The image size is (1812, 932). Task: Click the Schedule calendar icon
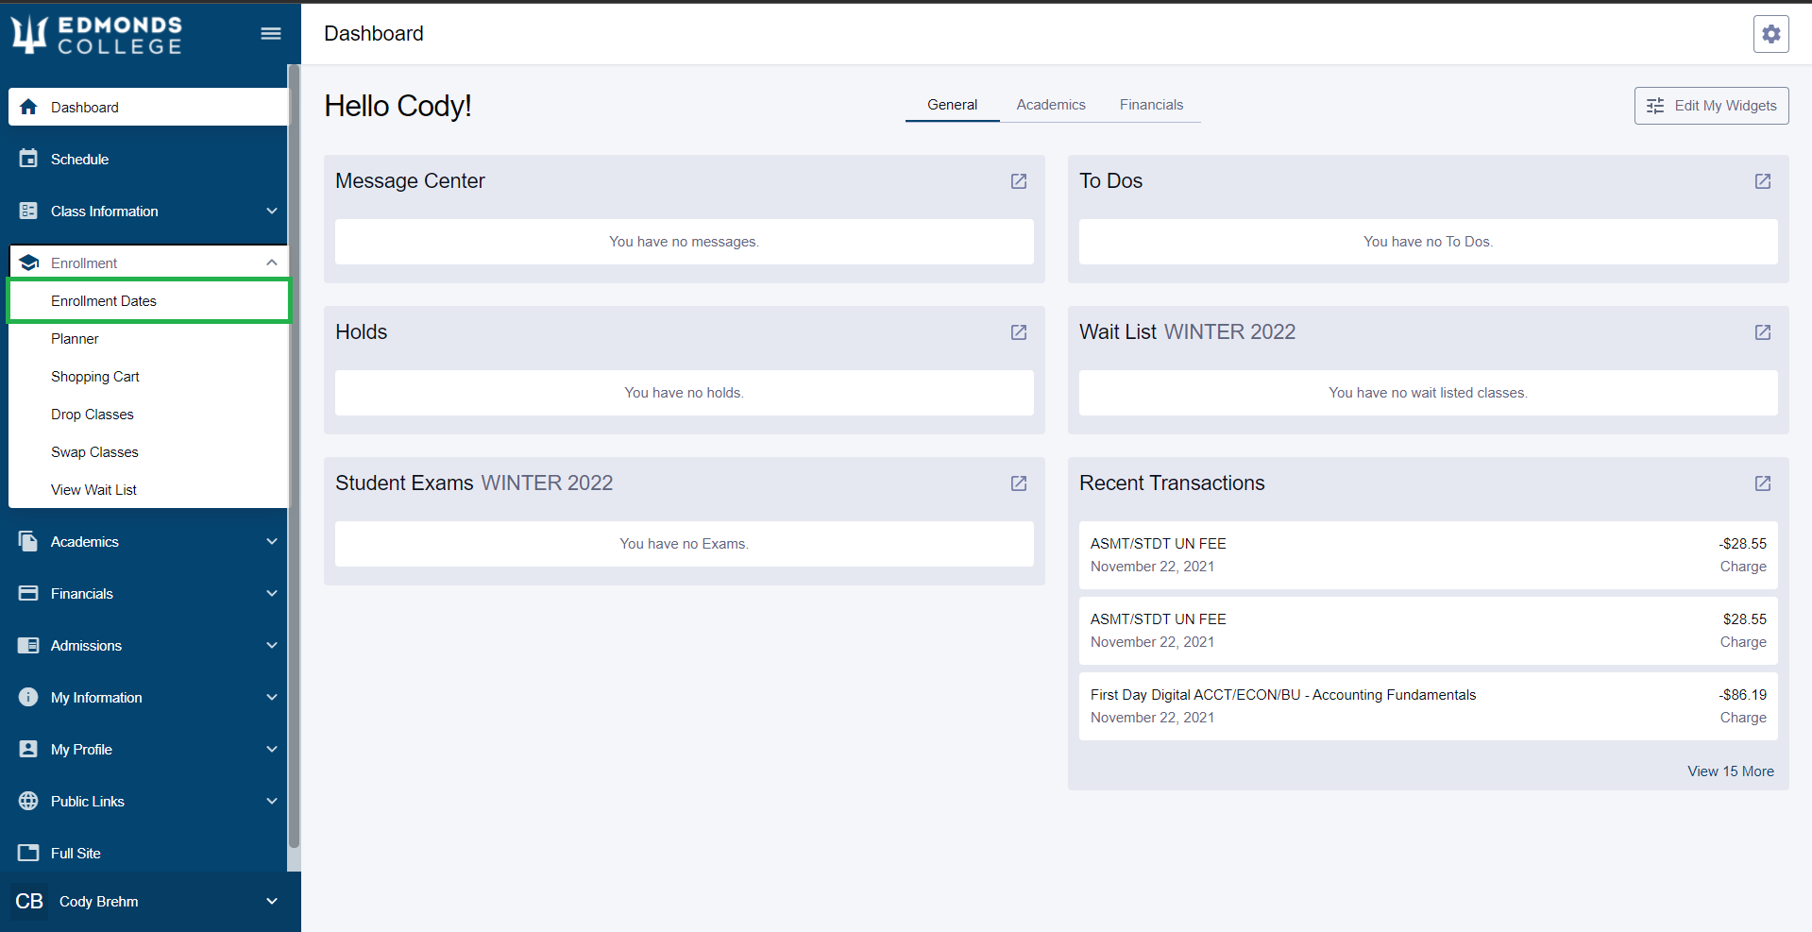28,159
